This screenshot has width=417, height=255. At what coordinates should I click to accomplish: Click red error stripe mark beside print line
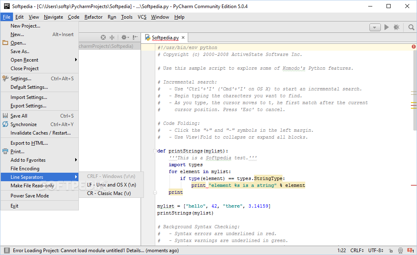[x=413, y=185]
